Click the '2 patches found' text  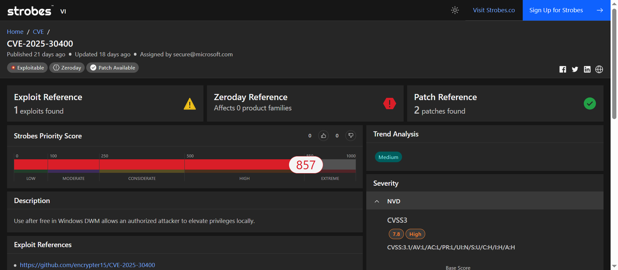(440, 111)
